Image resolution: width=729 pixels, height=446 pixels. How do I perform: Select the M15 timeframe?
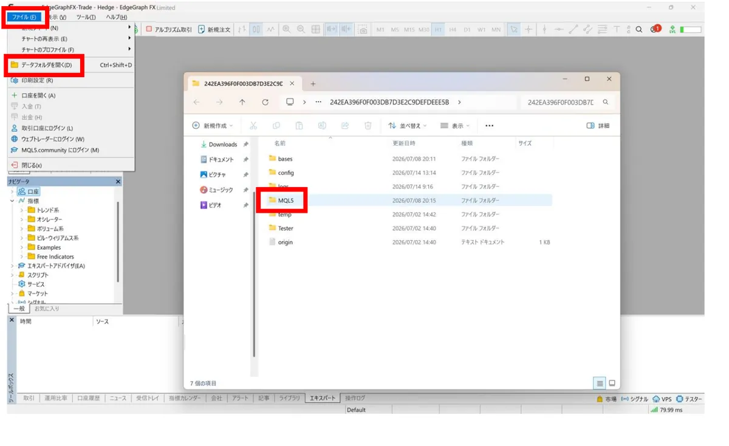pos(409,30)
